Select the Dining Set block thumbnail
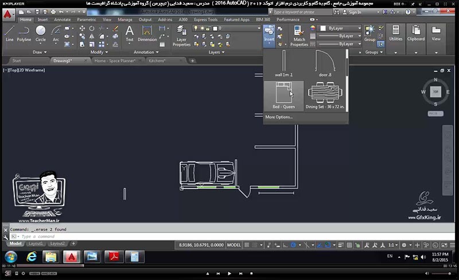 tap(325, 96)
